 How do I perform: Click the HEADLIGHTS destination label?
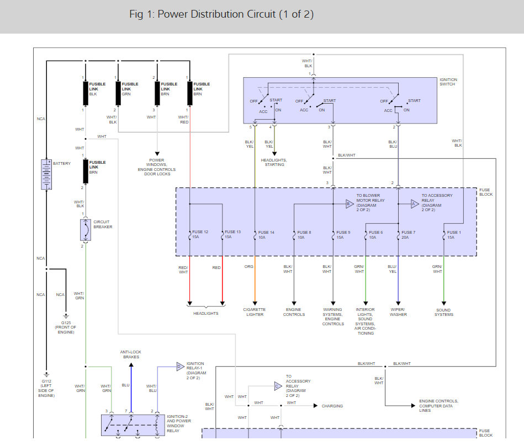(205, 314)
